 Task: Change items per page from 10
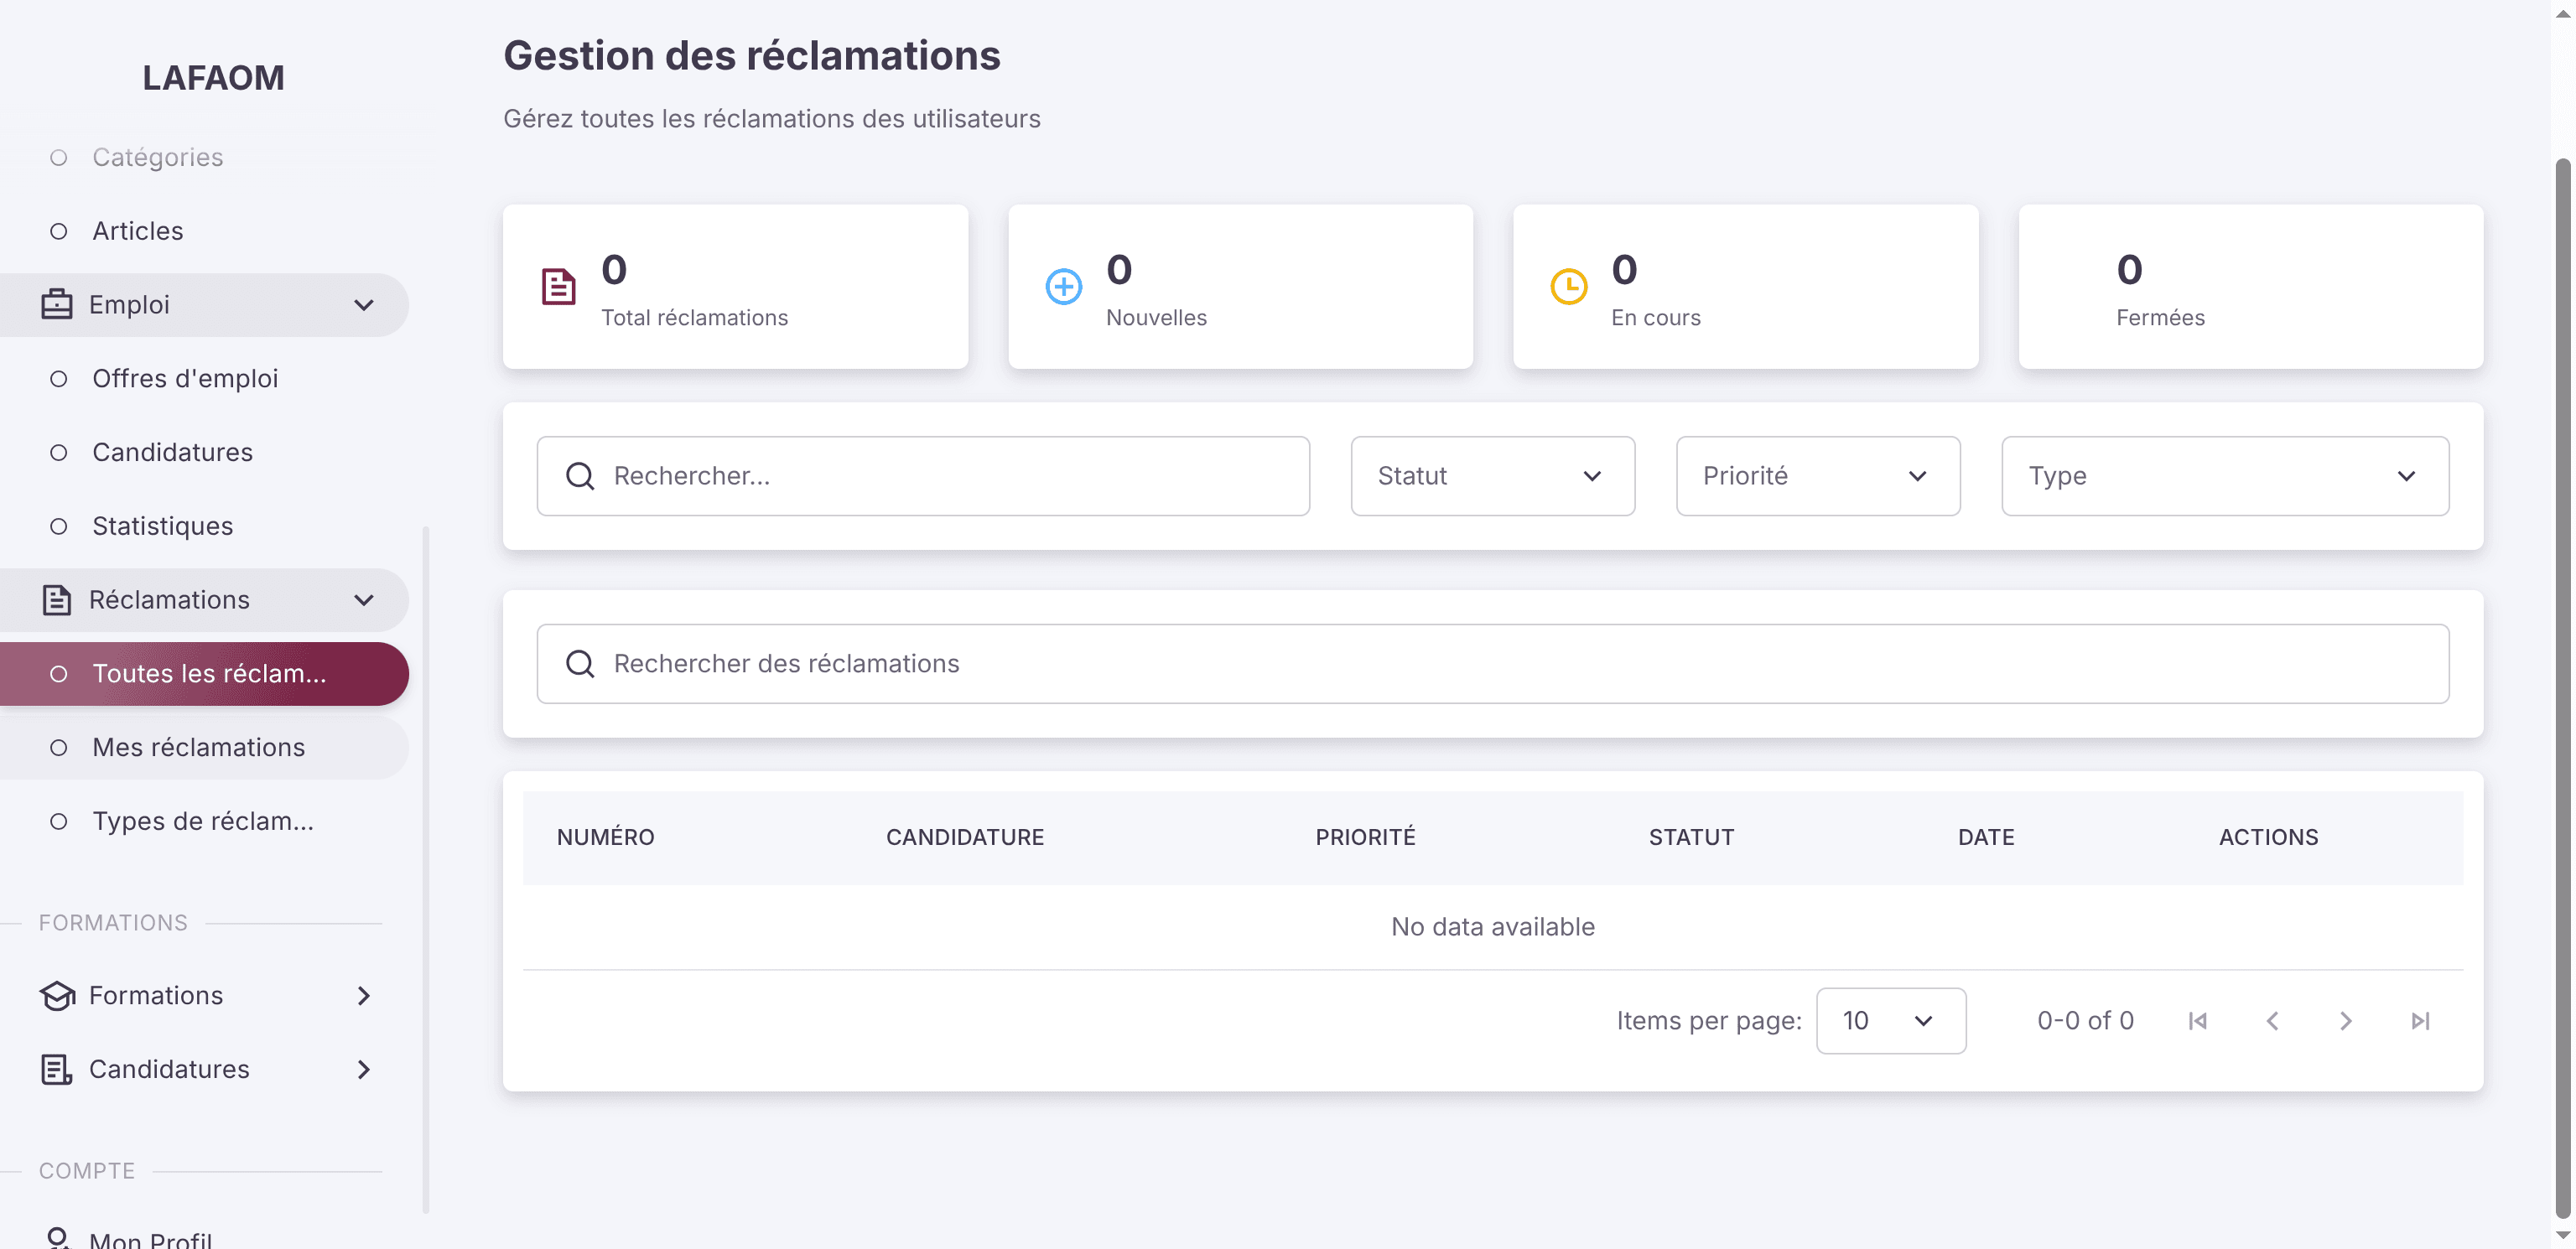coord(1890,1021)
